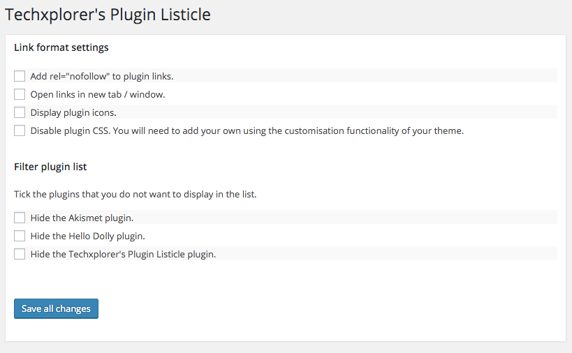Click the 'Tick the plugins' instruction text
The width and height of the screenshot is (572, 353).
coord(135,195)
